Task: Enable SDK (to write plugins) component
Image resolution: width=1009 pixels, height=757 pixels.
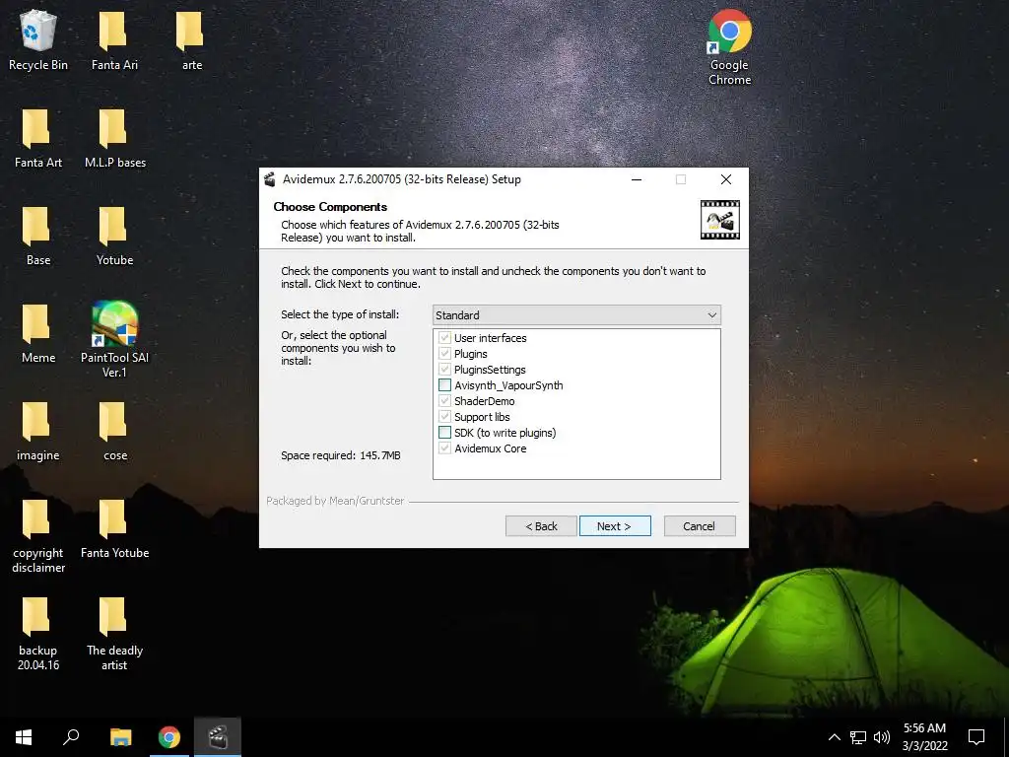Action: coord(444,433)
